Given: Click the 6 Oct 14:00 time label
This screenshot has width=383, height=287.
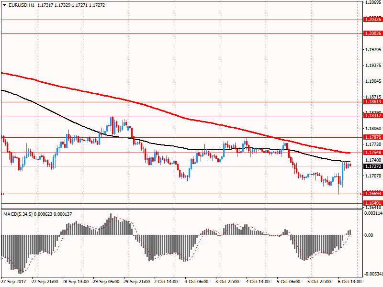Looking at the screenshot, I should click(x=350, y=282).
